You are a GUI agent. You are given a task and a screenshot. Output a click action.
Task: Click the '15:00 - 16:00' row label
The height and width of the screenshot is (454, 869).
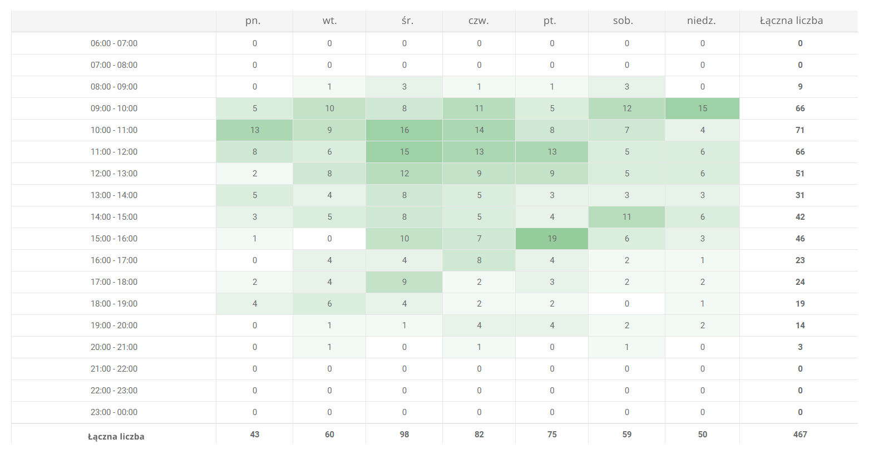point(114,239)
